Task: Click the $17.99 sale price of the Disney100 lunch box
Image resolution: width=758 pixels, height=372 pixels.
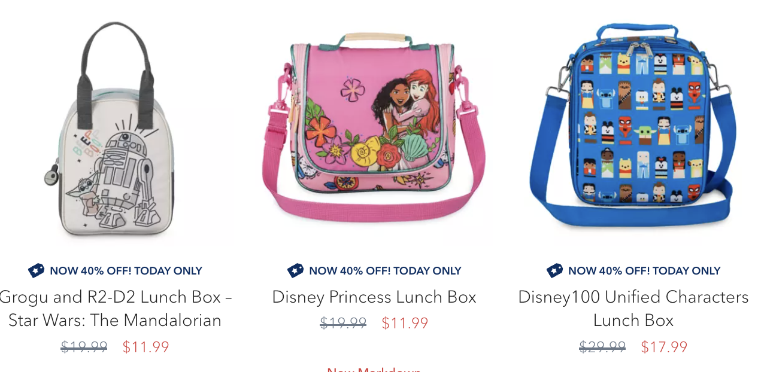Action: pos(665,347)
